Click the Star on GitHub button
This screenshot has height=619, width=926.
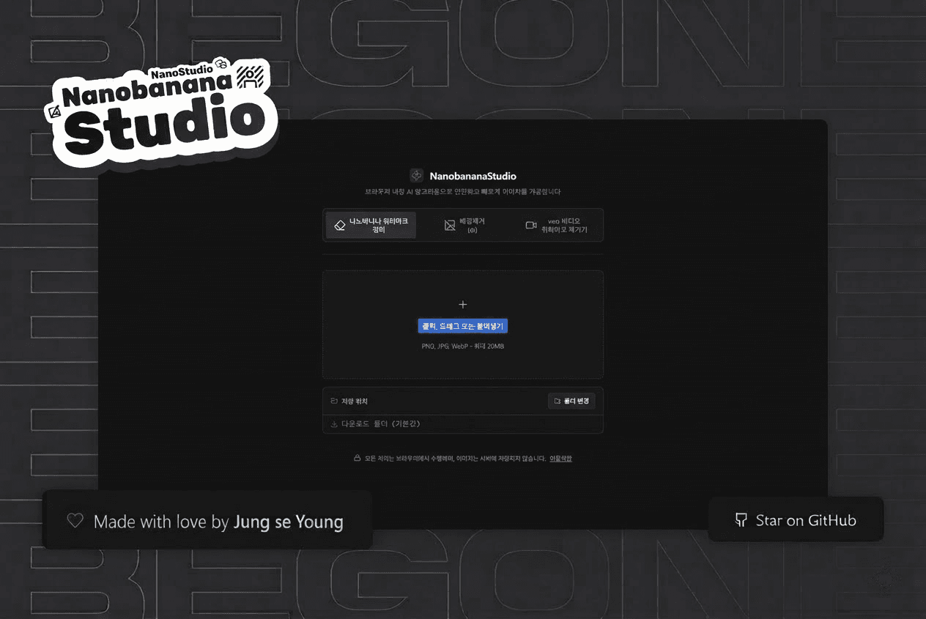click(x=796, y=520)
